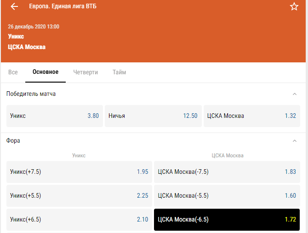Viewport: 308px width, 233px height.
Task: Pick Уникс(+6.5) handicap at 2.10
Action: point(79,220)
